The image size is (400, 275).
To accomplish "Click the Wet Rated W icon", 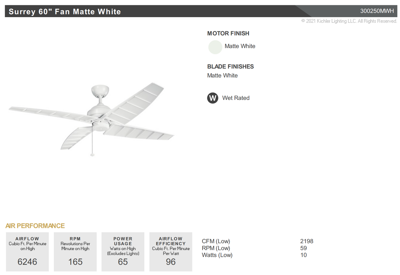I will point(213,98).
